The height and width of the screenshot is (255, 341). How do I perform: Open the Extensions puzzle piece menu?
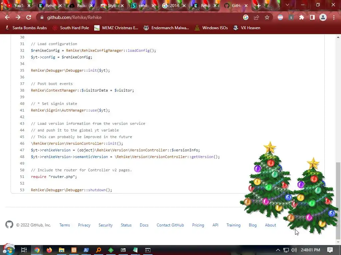[302, 17]
